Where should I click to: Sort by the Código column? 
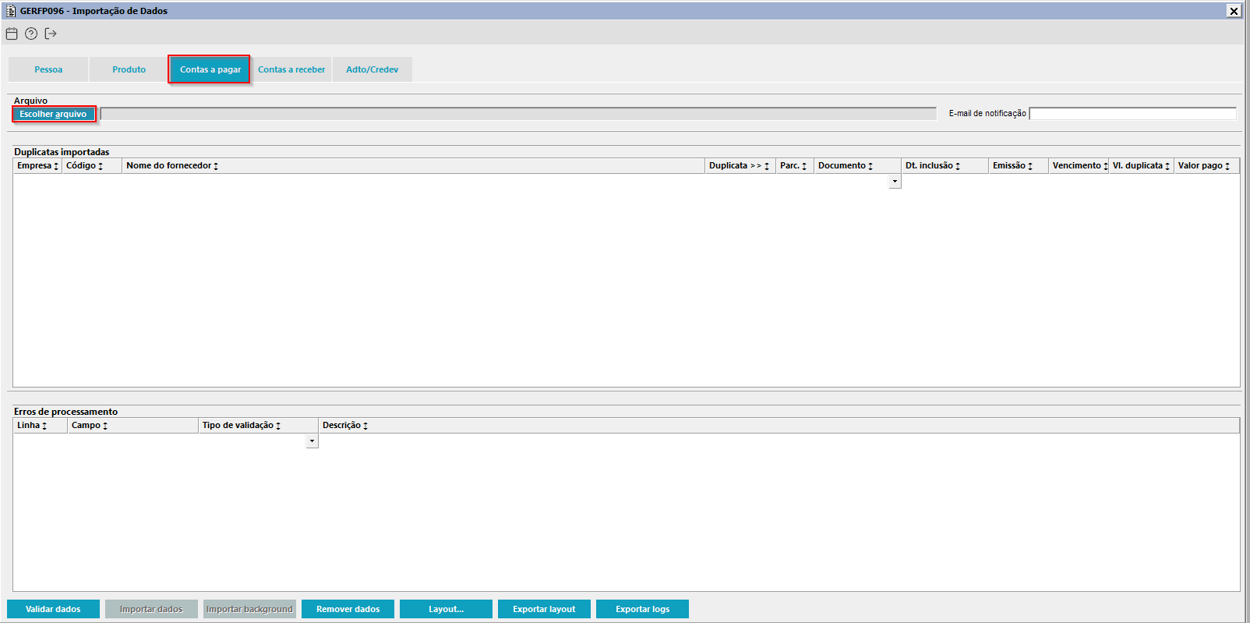(x=92, y=166)
